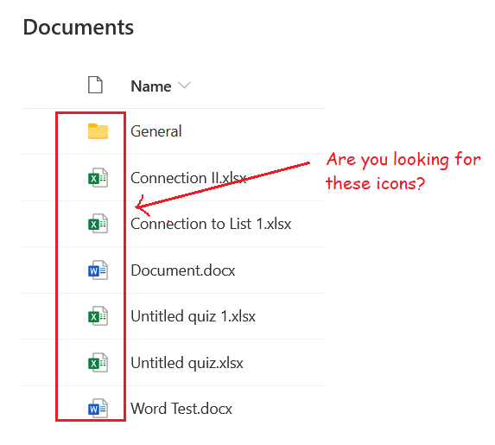Click the Excel icon for Connection II.xlsx
The image size is (495, 445).
(x=98, y=177)
